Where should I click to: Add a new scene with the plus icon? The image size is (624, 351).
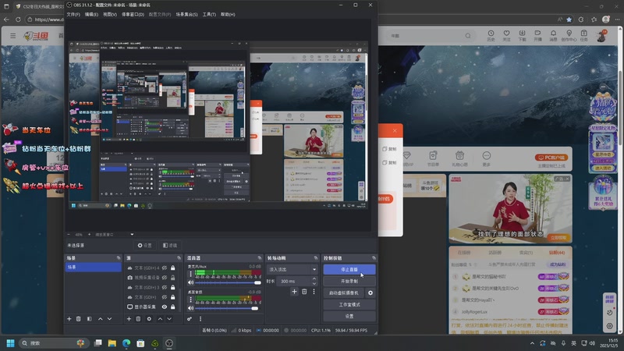coord(69,319)
